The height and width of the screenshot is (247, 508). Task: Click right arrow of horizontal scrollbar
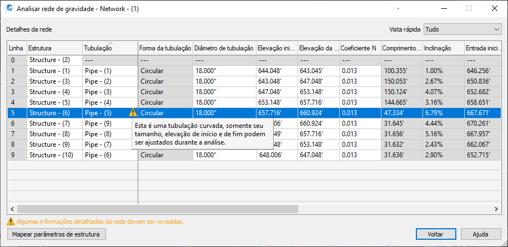pos(497,209)
